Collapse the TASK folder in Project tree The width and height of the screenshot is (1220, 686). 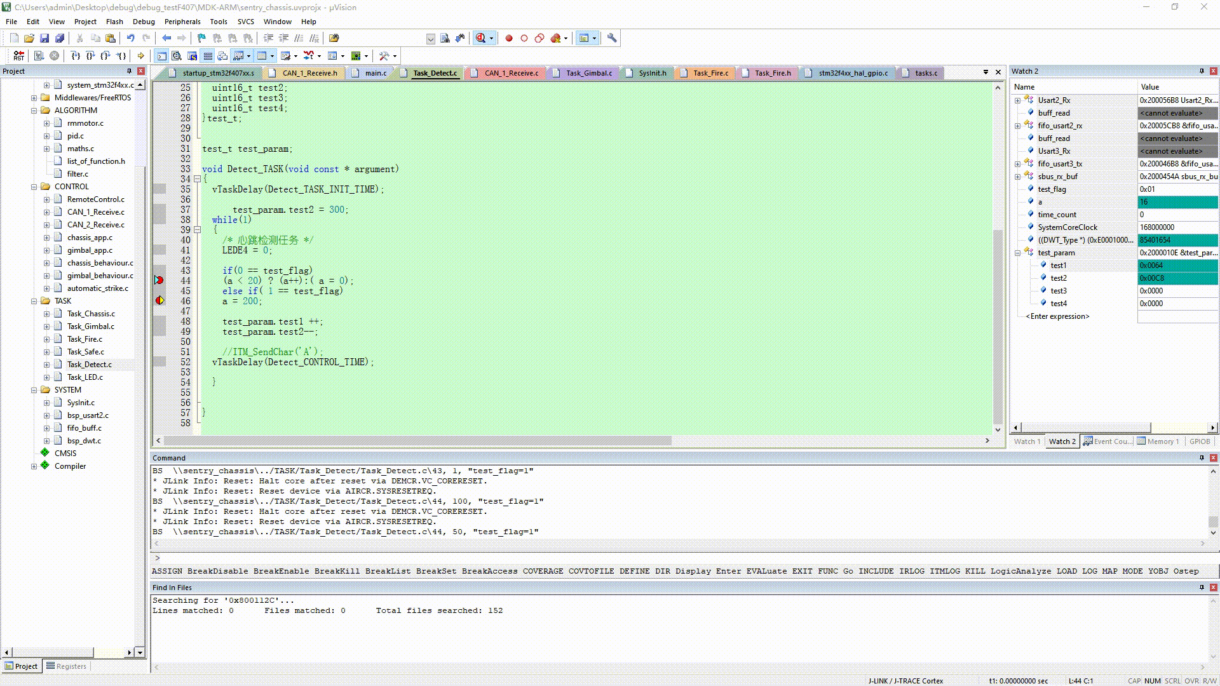click(x=34, y=301)
